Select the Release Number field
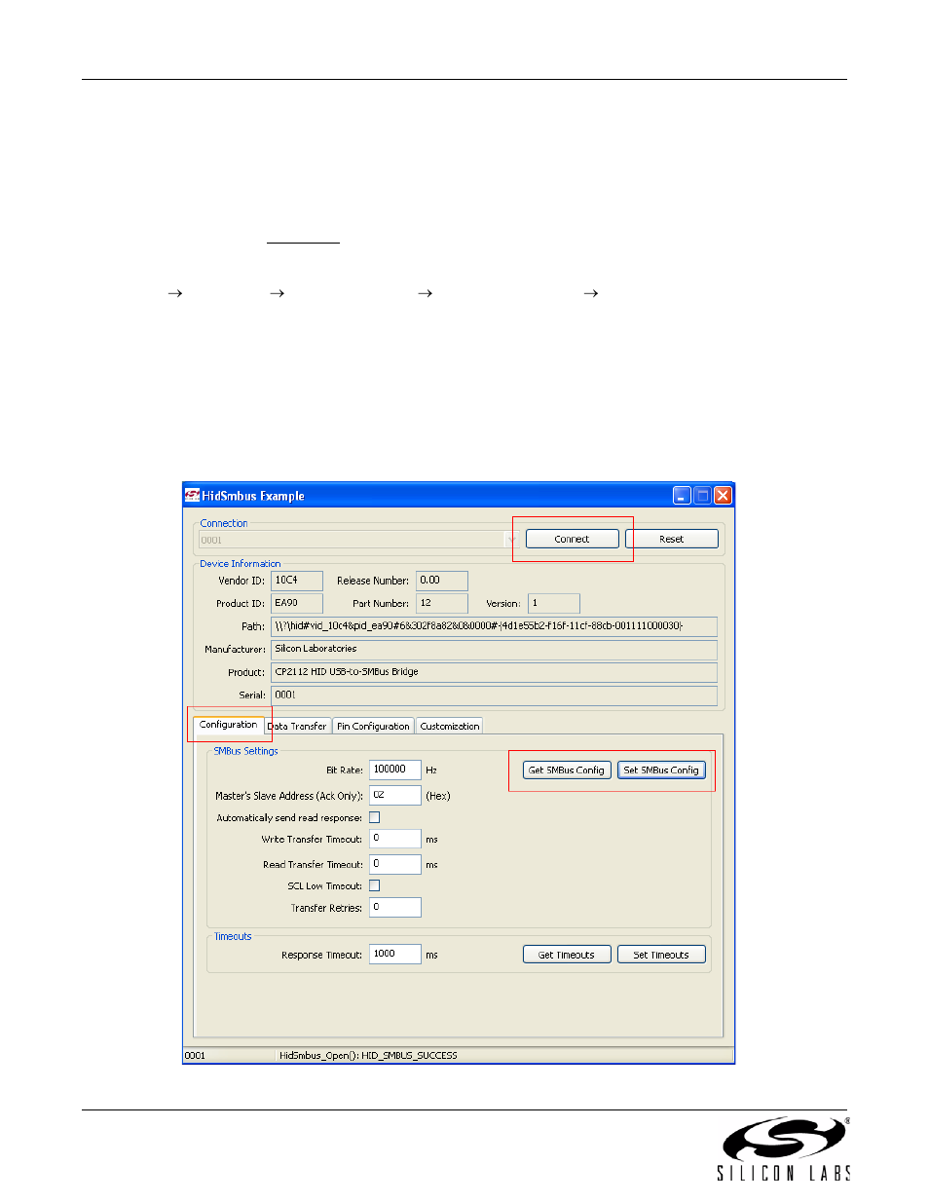This screenshot has width=929, height=1203. pyautogui.click(x=442, y=581)
